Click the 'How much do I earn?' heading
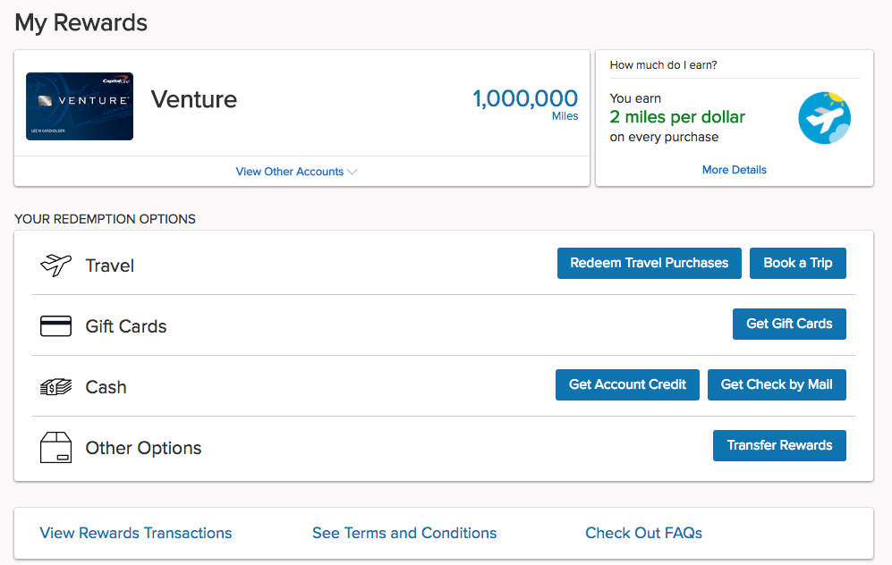 pyautogui.click(x=663, y=64)
